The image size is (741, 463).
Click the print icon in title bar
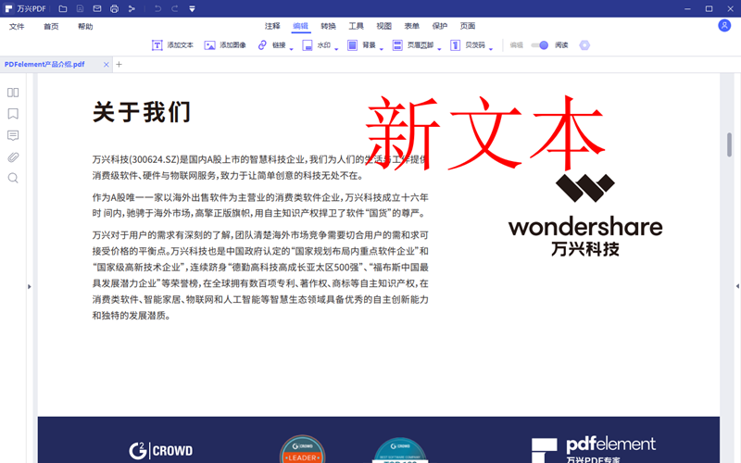pyautogui.click(x=114, y=8)
